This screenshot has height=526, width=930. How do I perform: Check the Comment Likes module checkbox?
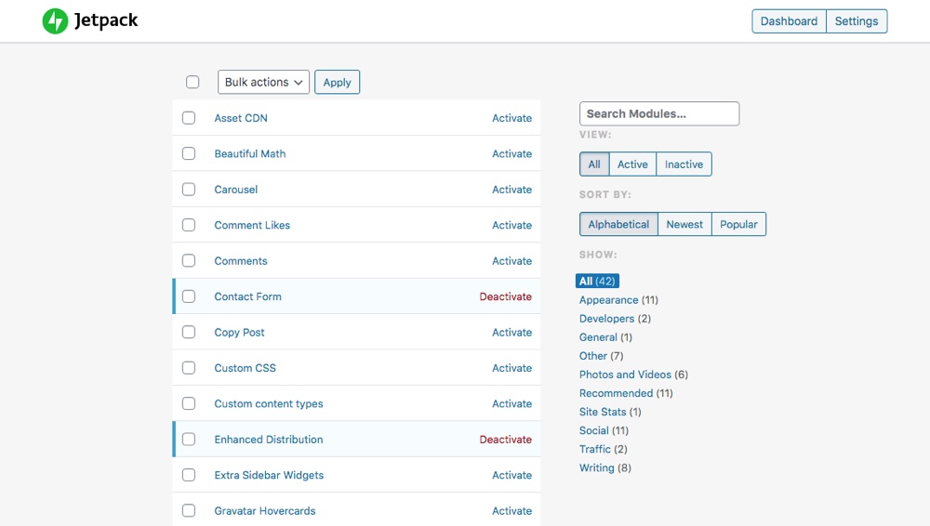(189, 225)
